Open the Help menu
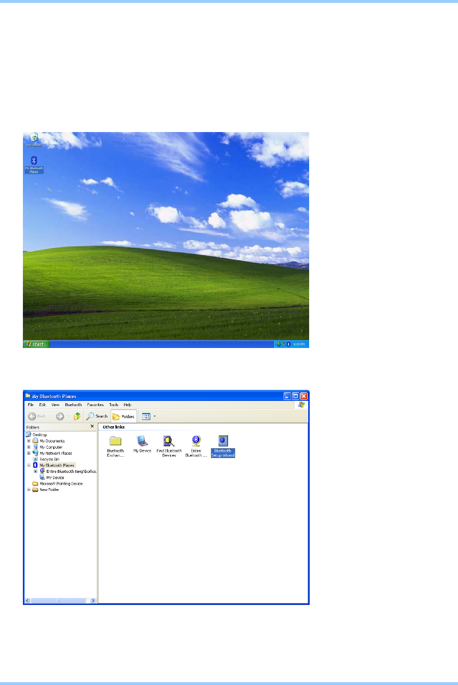458x685 pixels. pos(127,405)
